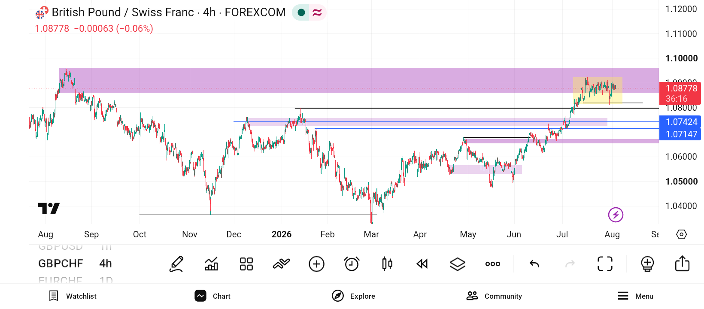The width and height of the screenshot is (704, 309).
Task: Start bar replay with the rewind icon
Action: point(422,264)
